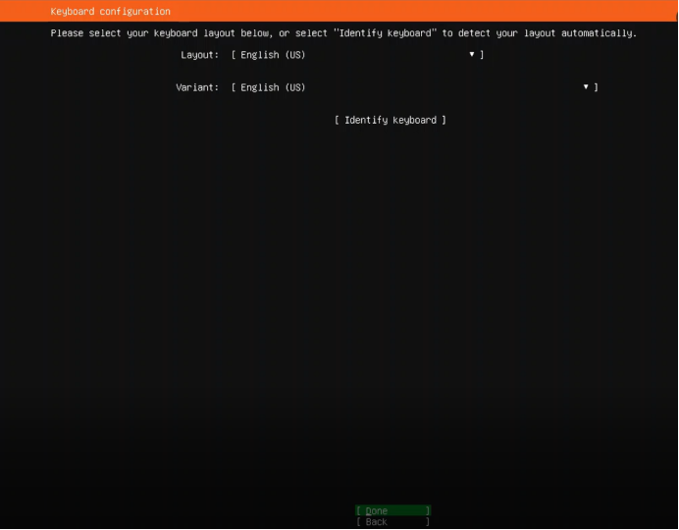The width and height of the screenshot is (679, 530).
Task: Open the Variant dropdown
Action: point(414,87)
